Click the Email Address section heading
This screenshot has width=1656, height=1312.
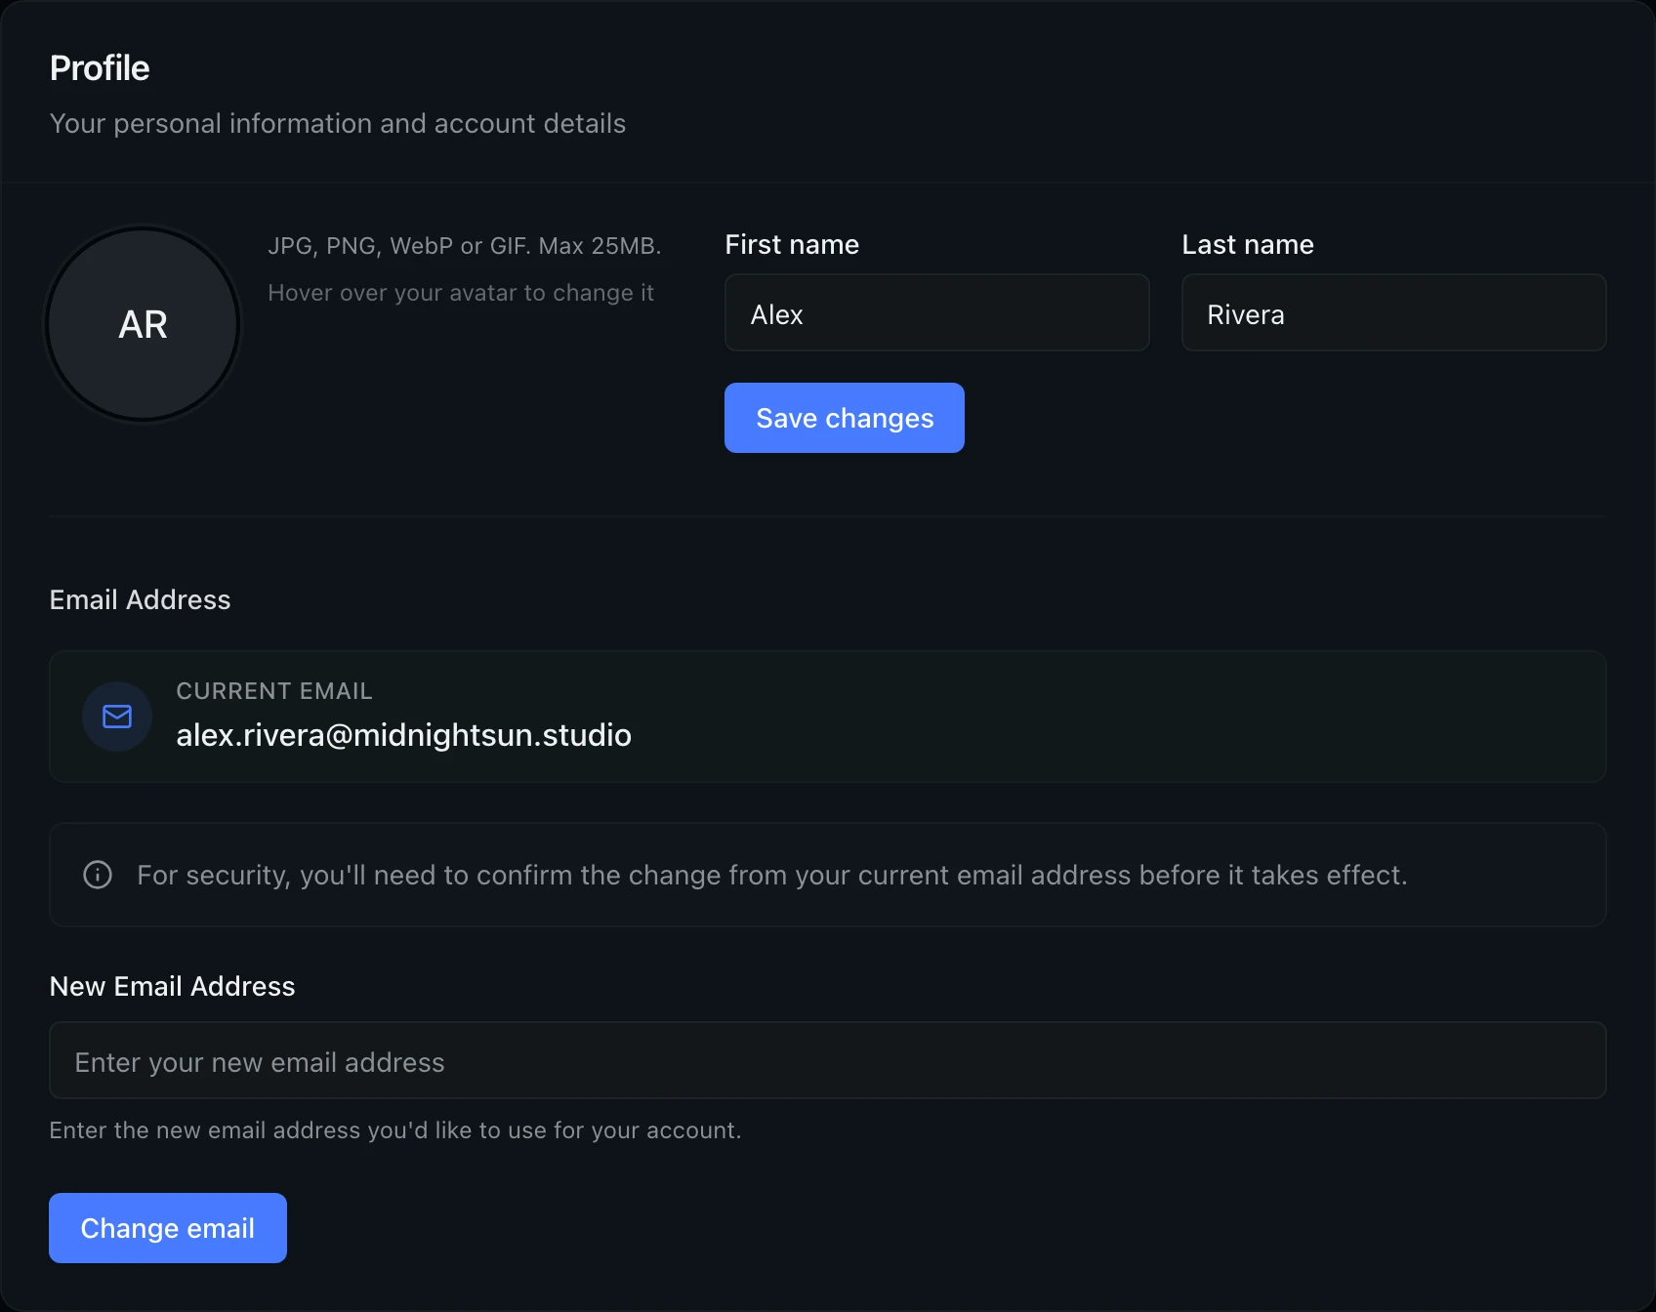click(x=140, y=600)
